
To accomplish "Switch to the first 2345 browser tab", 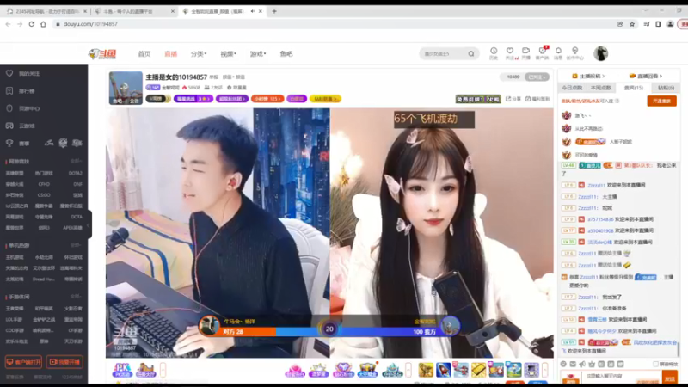I will [46, 11].
